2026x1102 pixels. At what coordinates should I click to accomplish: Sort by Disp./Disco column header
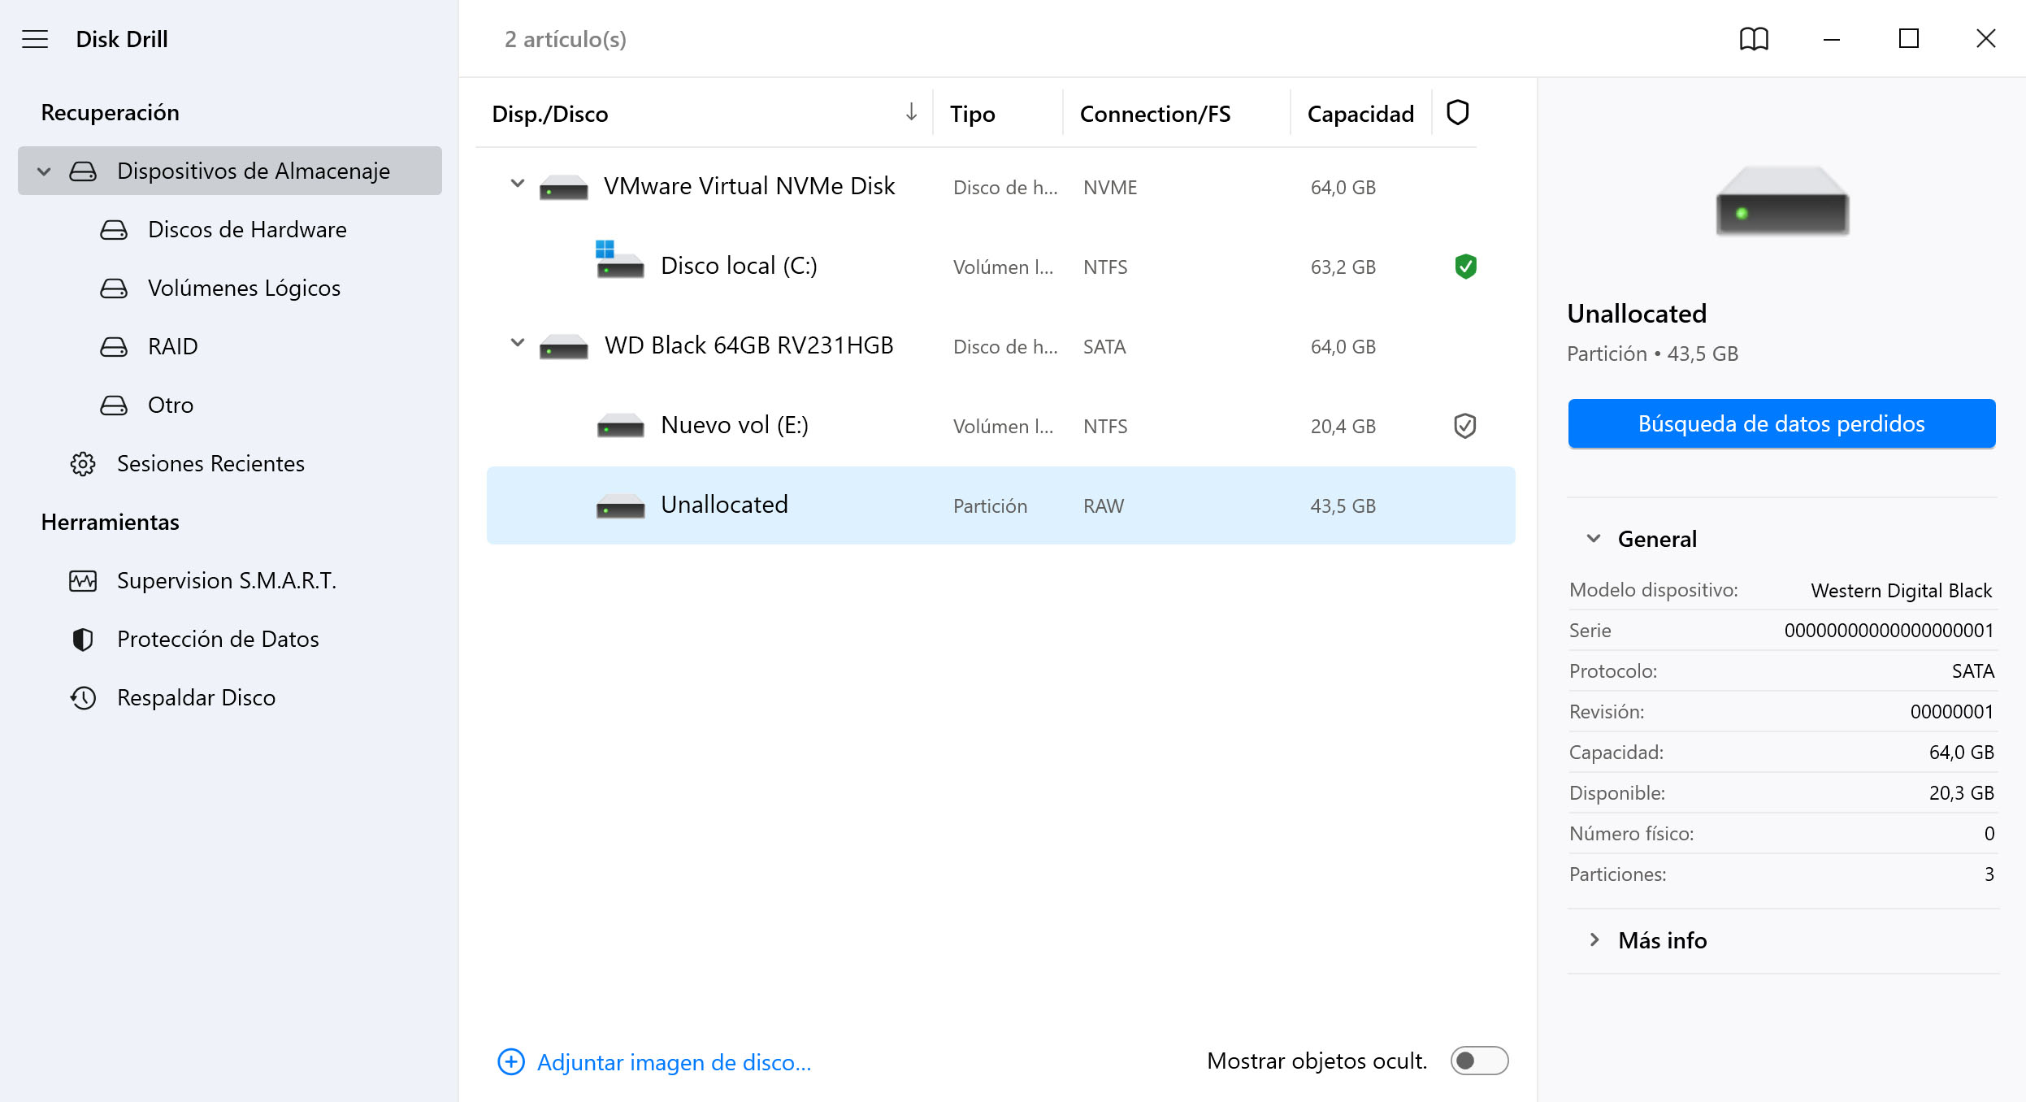click(x=550, y=114)
